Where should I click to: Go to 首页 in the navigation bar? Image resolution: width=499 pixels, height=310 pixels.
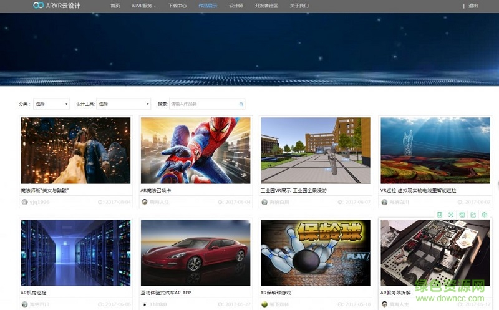coord(115,6)
